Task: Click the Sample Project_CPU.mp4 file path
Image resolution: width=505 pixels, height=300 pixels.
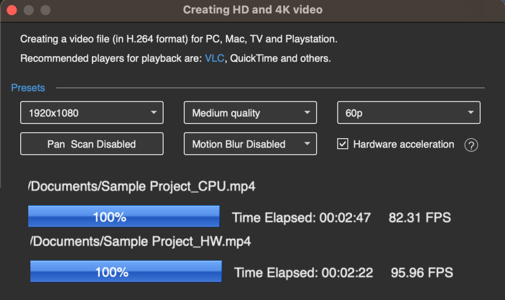Action: [x=141, y=187]
